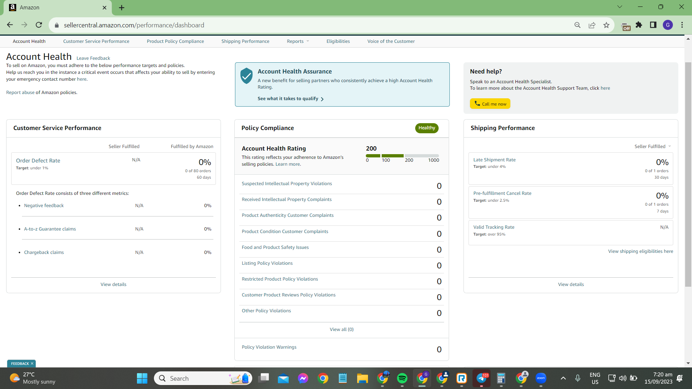Expand the Reports dropdown menu
Image resolution: width=692 pixels, height=389 pixels.
(298, 41)
